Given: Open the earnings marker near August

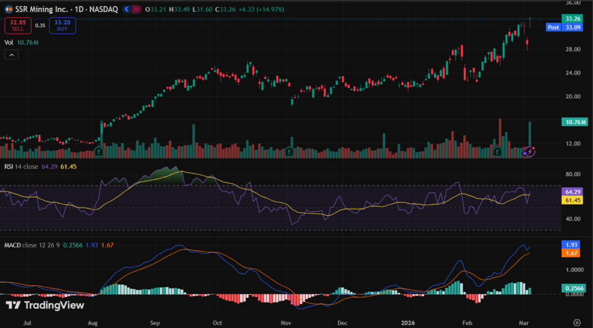Looking at the screenshot, I should tap(99, 152).
